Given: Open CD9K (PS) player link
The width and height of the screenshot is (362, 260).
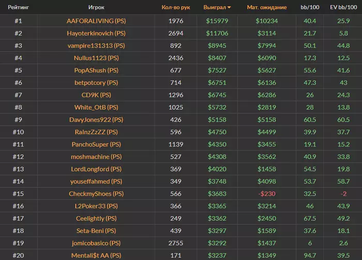Looking at the screenshot, I should click(x=96, y=95).
